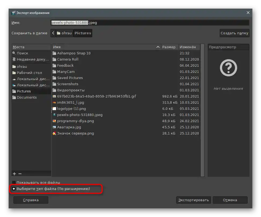Click the folder icon of Camera Roll

coord(54,59)
